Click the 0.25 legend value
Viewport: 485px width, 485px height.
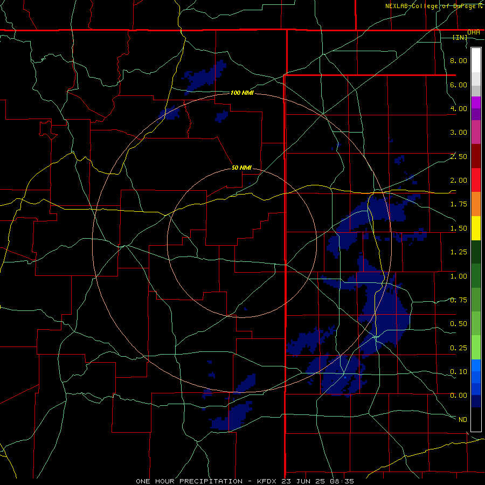click(x=459, y=348)
